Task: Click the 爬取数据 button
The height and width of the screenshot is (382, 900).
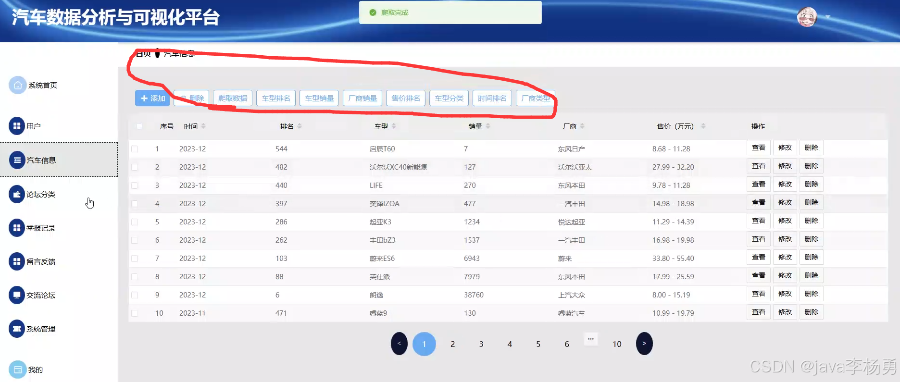Action: pyautogui.click(x=233, y=98)
